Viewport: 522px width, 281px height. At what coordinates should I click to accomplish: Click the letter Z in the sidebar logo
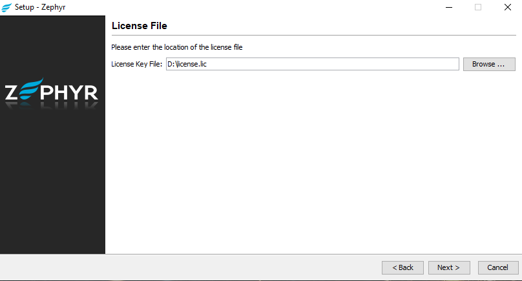pos(14,93)
